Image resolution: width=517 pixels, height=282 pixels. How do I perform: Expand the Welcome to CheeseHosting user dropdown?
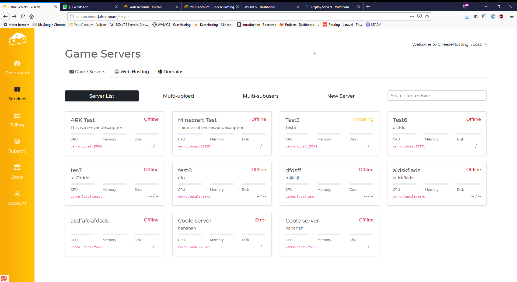[x=449, y=44]
